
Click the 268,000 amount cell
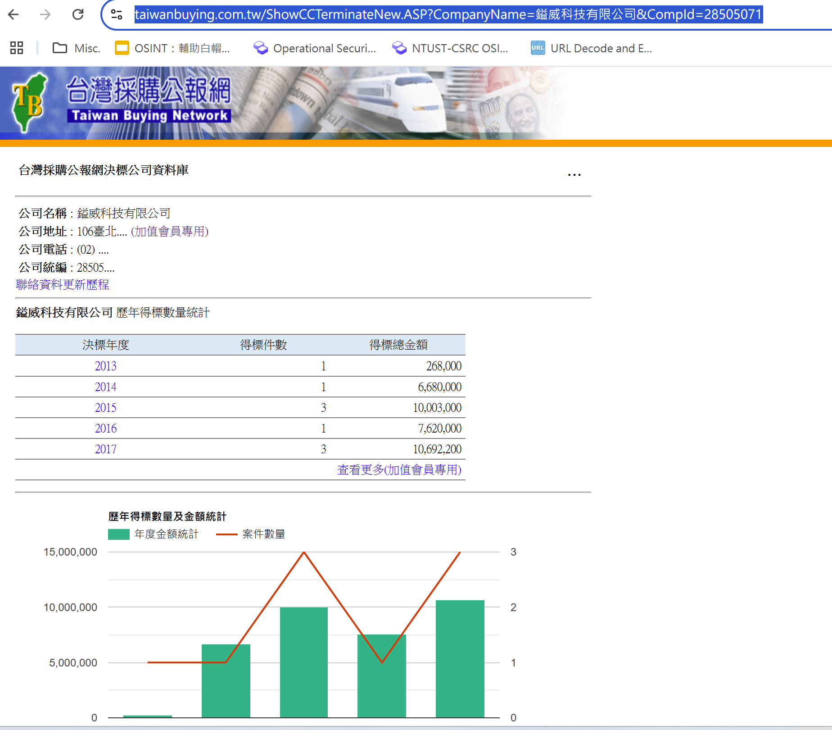click(x=444, y=366)
